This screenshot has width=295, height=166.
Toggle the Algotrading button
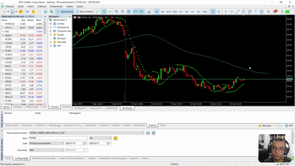65,12
